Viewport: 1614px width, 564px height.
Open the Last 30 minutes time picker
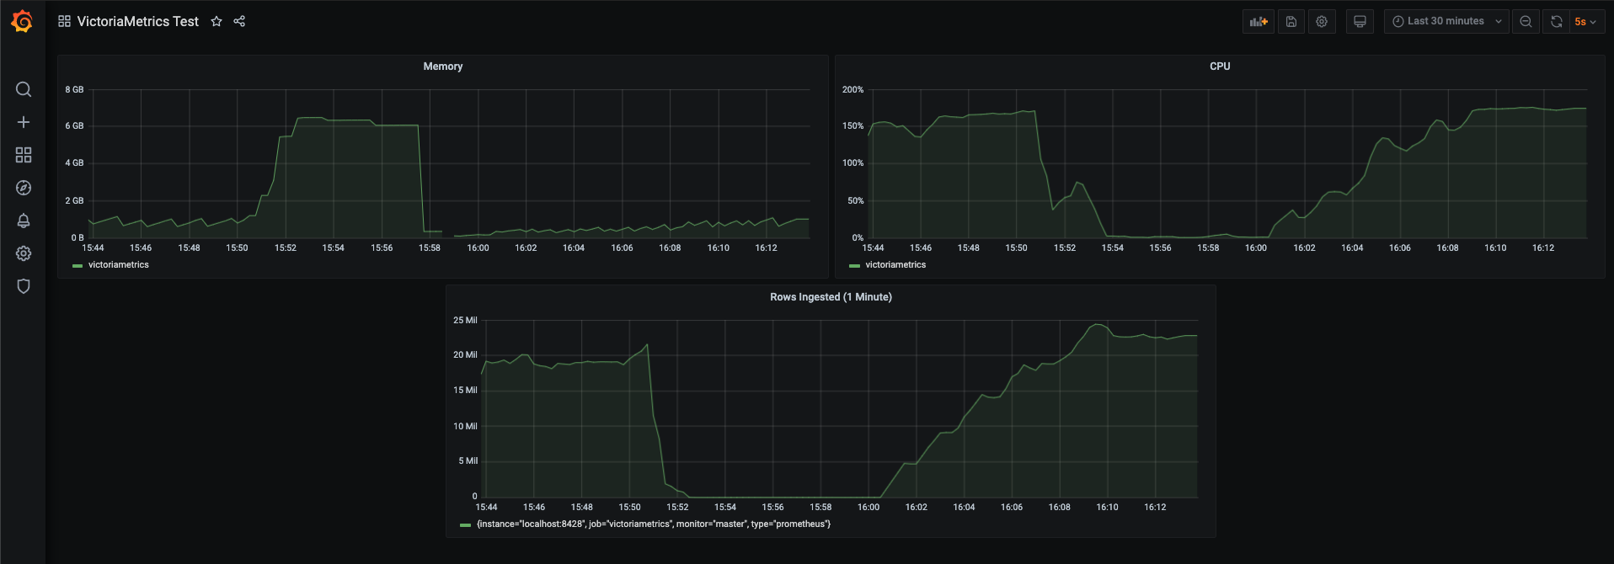(1446, 21)
